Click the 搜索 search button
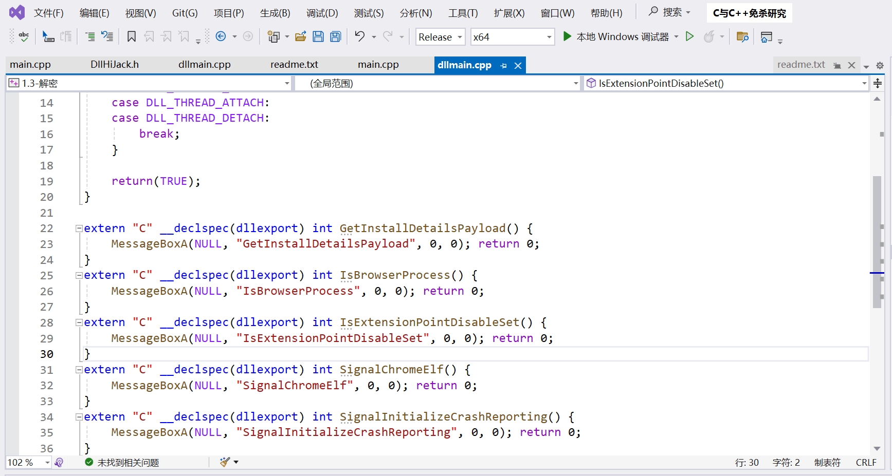Image resolution: width=892 pixels, height=476 pixels. pyautogui.click(x=669, y=12)
